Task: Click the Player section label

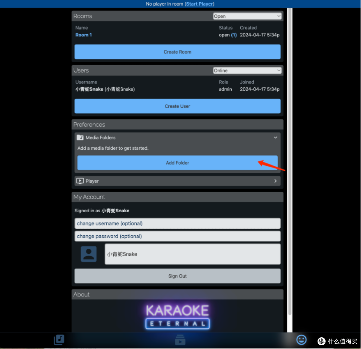Action: pyautogui.click(x=92, y=181)
